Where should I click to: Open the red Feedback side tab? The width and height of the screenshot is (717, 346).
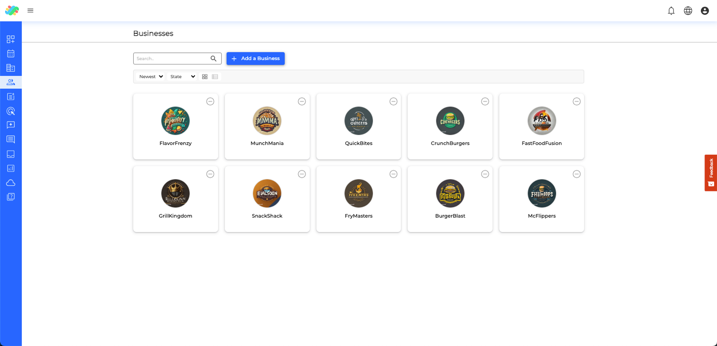coord(711,173)
